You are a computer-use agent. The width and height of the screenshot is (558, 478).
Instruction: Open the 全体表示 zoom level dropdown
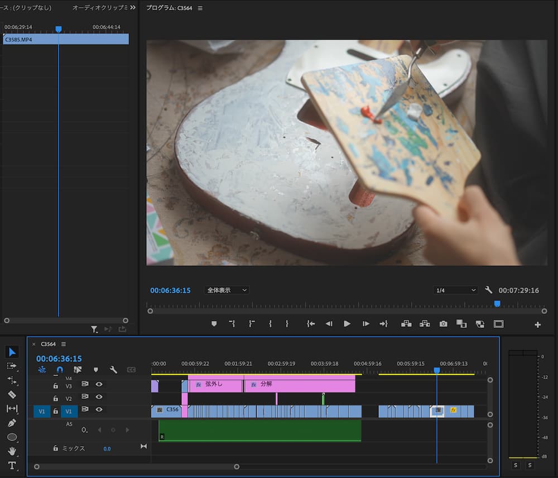(227, 290)
